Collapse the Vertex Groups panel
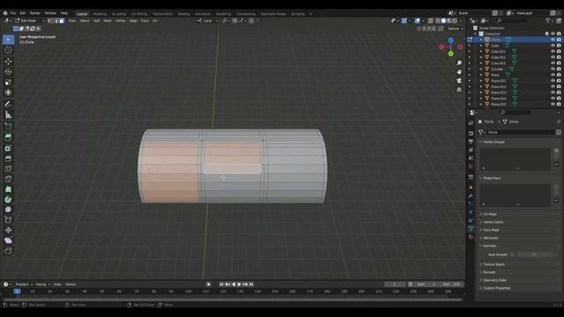Screen dimensions: 564x317 tap(493, 143)
